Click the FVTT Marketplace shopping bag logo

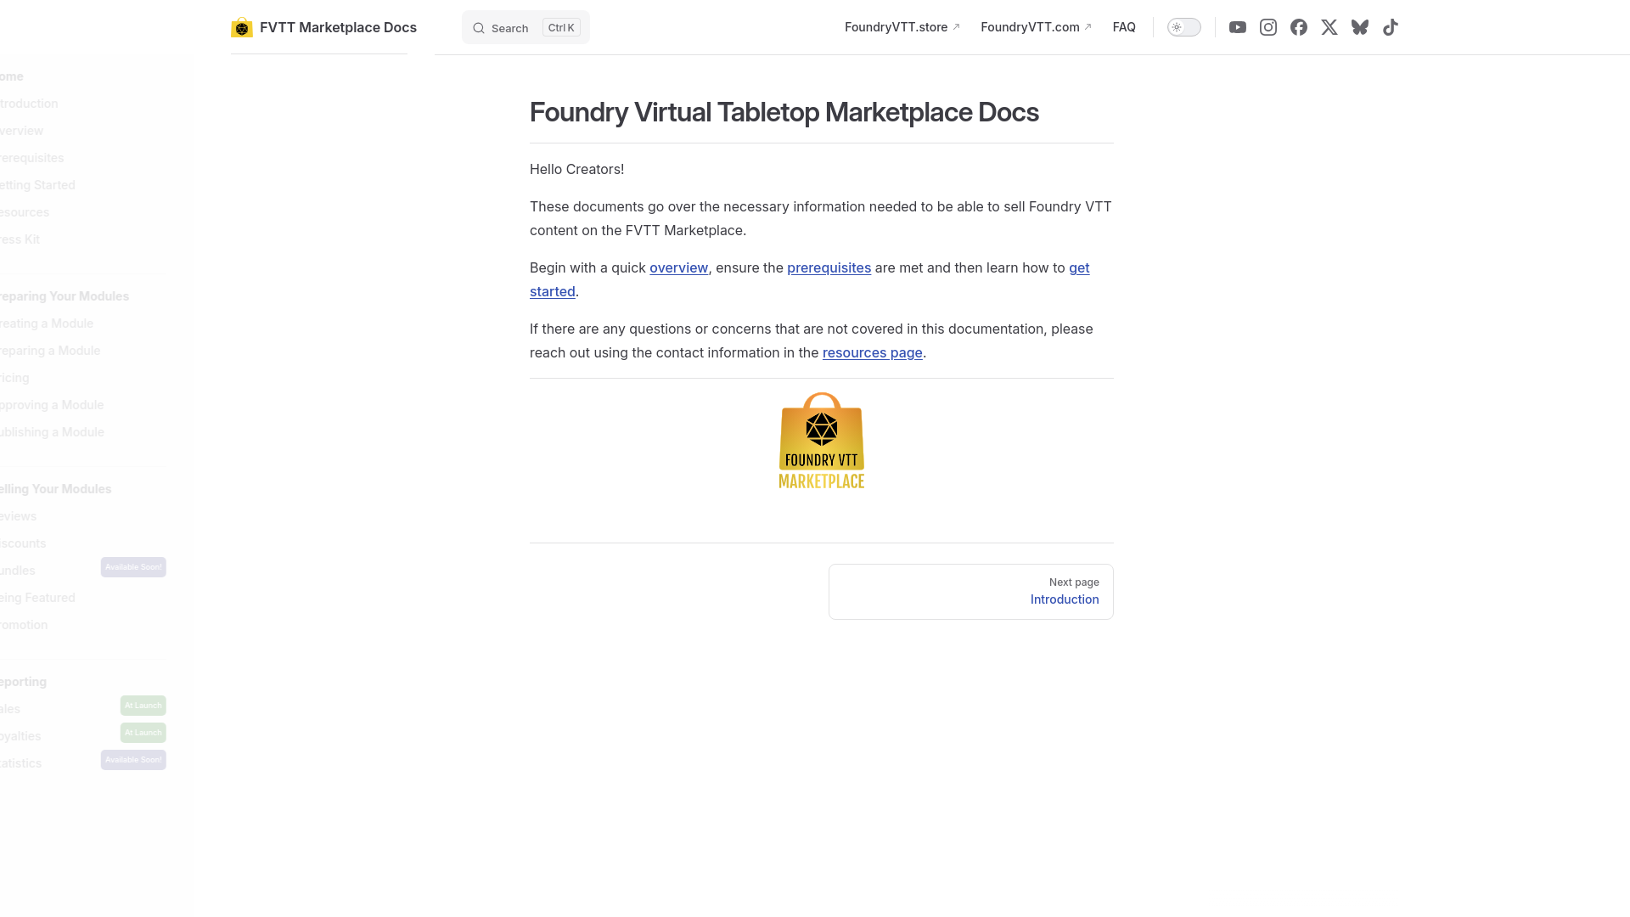click(242, 27)
